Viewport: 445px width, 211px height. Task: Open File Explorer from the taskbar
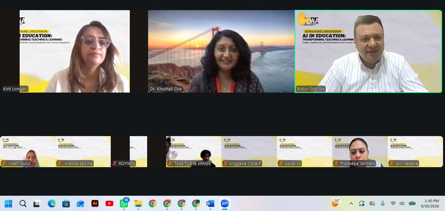pyautogui.click(x=138, y=203)
